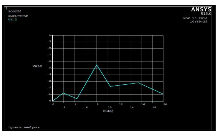218x131 pixels.
Task: Click the FREQ x-axis title
Action: pyautogui.click(x=108, y=111)
